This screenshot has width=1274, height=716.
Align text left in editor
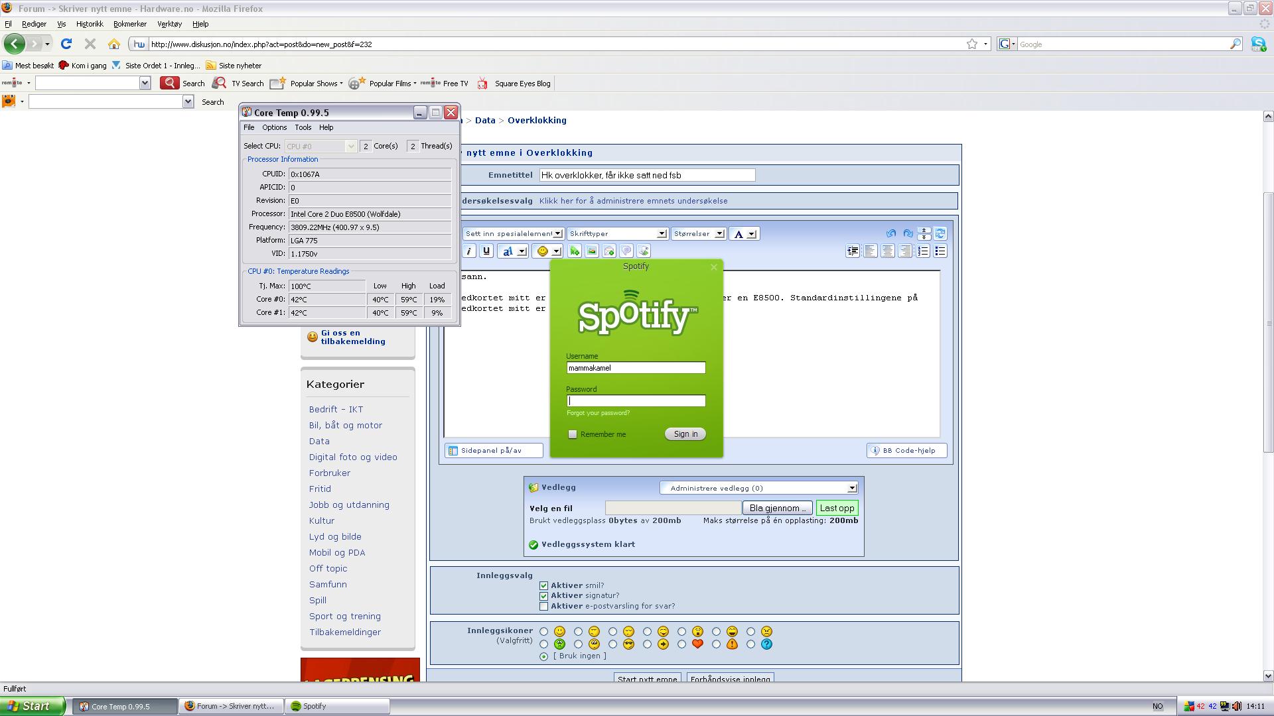pyautogui.click(x=870, y=251)
